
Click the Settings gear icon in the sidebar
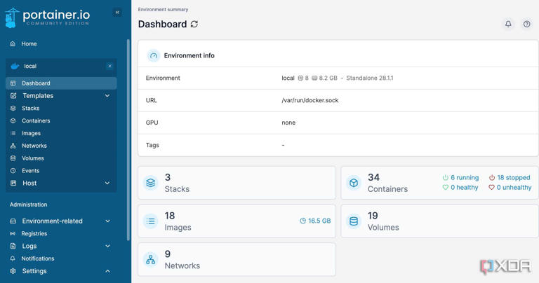13,271
